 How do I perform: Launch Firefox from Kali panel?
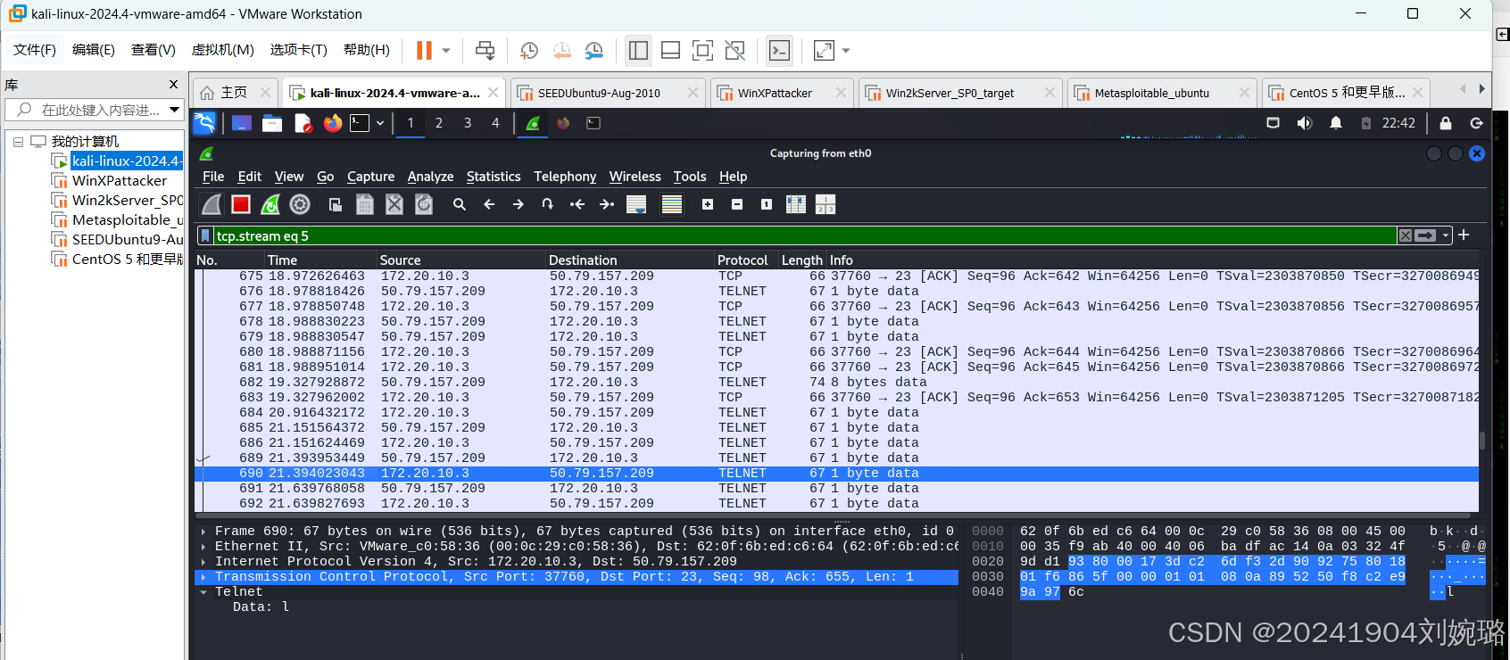333,123
